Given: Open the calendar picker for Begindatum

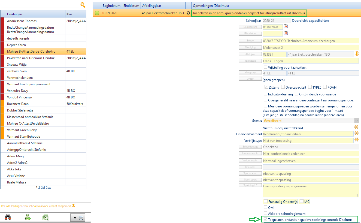Looking at the screenshot, I should (286, 26).
